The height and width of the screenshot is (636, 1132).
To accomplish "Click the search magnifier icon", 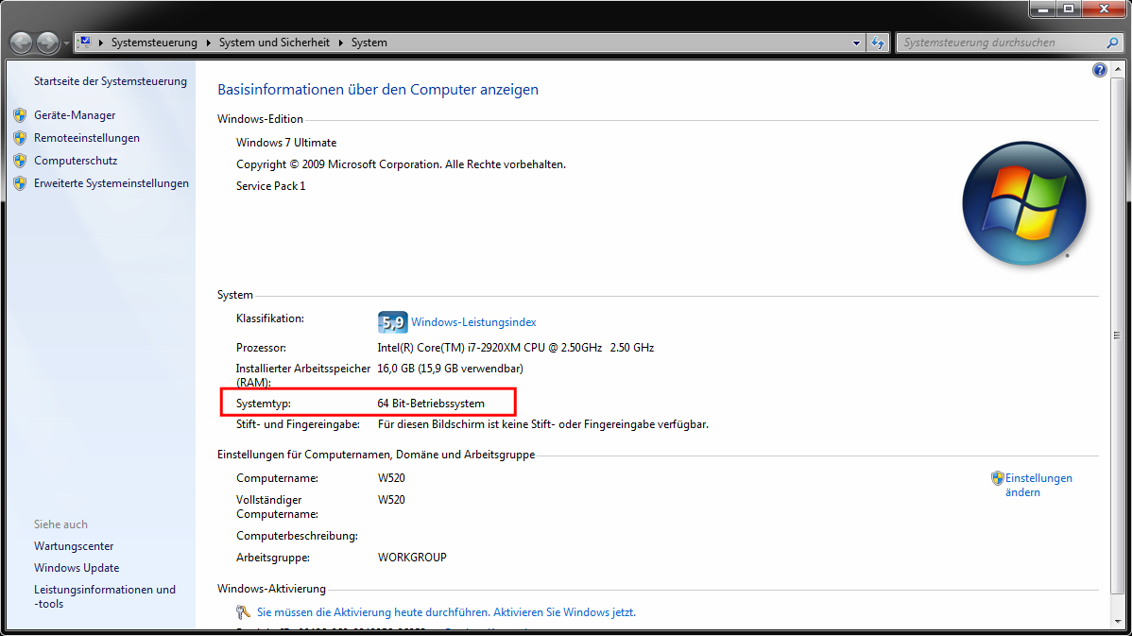I will [1112, 43].
